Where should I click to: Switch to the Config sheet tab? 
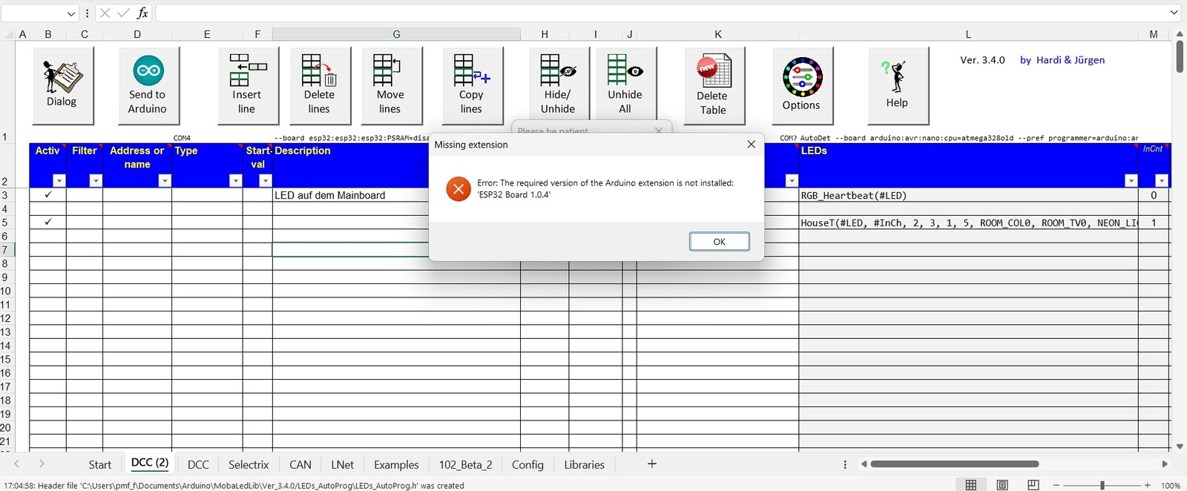(527, 465)
